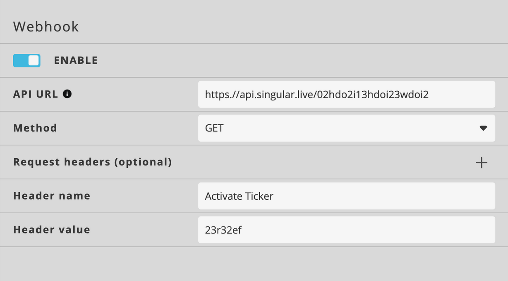Click the Activate Ticker text

point(239,196)
